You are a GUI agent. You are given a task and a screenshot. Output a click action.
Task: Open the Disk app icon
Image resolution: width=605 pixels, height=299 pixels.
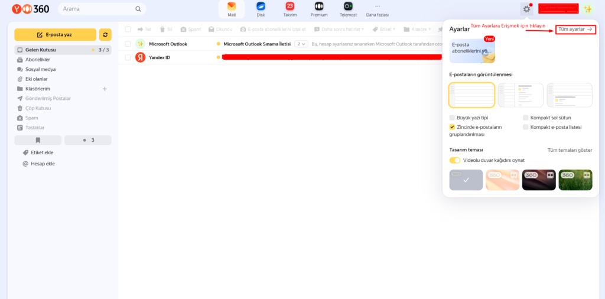click(261, 6)
